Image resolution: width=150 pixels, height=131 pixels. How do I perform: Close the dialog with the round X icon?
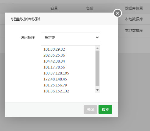(x=118, y=13)
